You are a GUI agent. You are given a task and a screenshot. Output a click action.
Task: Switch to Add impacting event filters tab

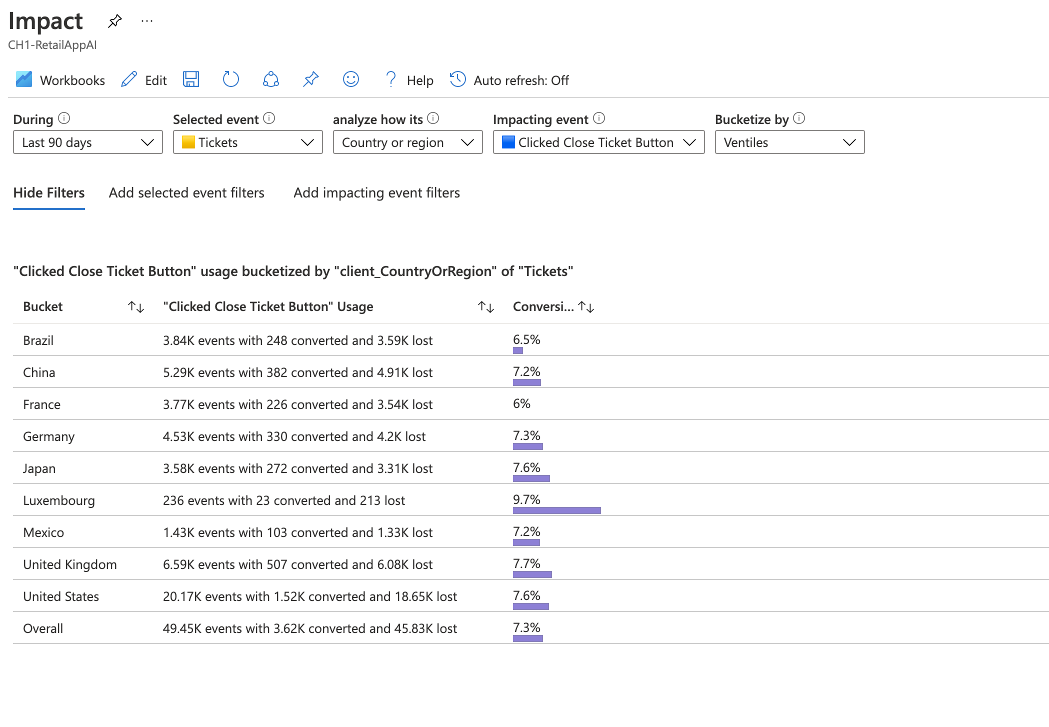(x=376, y=193)
